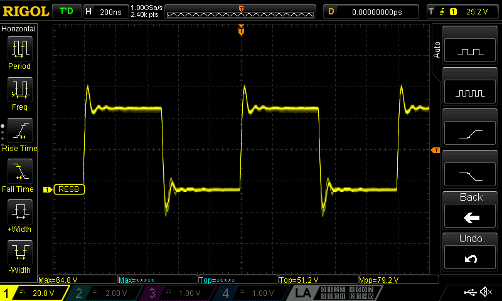502x301 pixels.
Task: Toggle channel 2 at 2.00 V
Action: (105, 293)
